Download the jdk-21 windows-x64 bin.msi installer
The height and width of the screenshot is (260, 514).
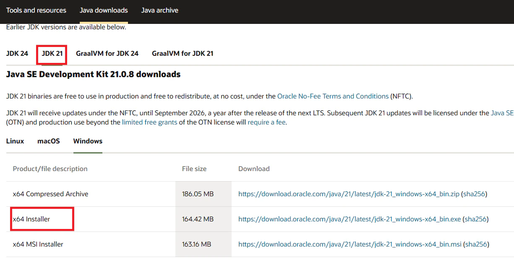[x=350, y=244]
